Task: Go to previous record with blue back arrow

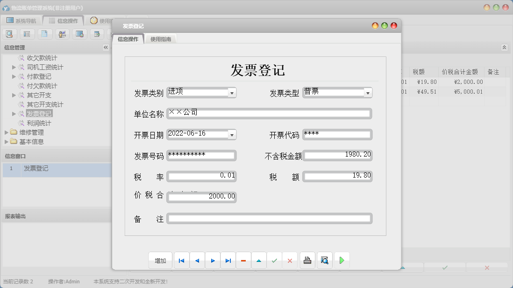Action: point(197,260)
